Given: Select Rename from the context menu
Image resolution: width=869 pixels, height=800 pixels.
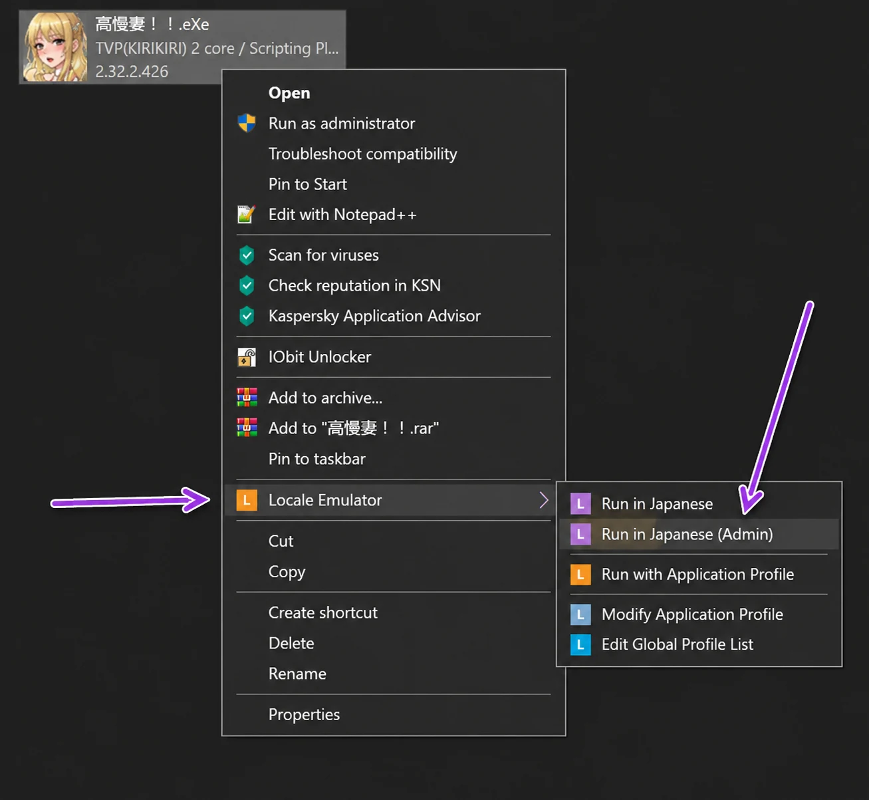Looking at the screenshot, I should (394, 674).
